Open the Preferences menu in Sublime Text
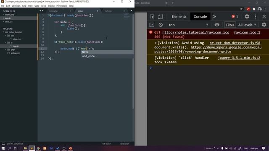 tap(62, 6)
